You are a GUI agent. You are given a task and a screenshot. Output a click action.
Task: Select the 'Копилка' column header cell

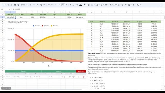[x=154, y=22]
